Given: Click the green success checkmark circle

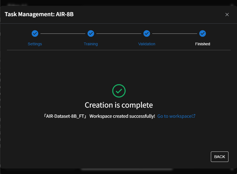Looking at the screenshot, I should 119,91.
